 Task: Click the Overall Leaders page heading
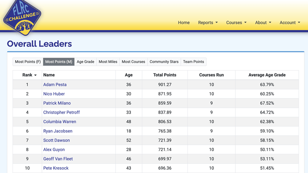39,44
